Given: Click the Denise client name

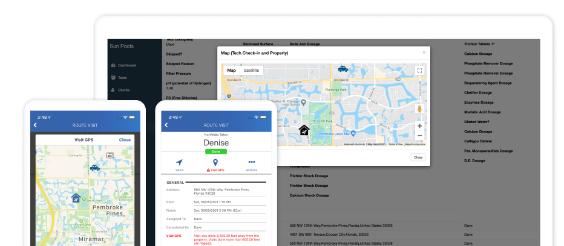Looking at the screenshot, I should 216,143.
